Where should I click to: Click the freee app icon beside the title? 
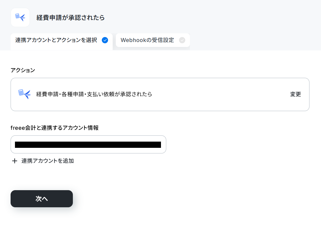click(x=20, y=17)
